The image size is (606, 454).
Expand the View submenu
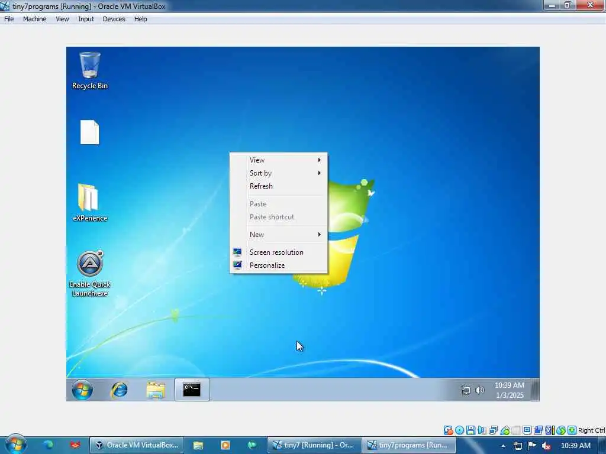click(278, 160)
